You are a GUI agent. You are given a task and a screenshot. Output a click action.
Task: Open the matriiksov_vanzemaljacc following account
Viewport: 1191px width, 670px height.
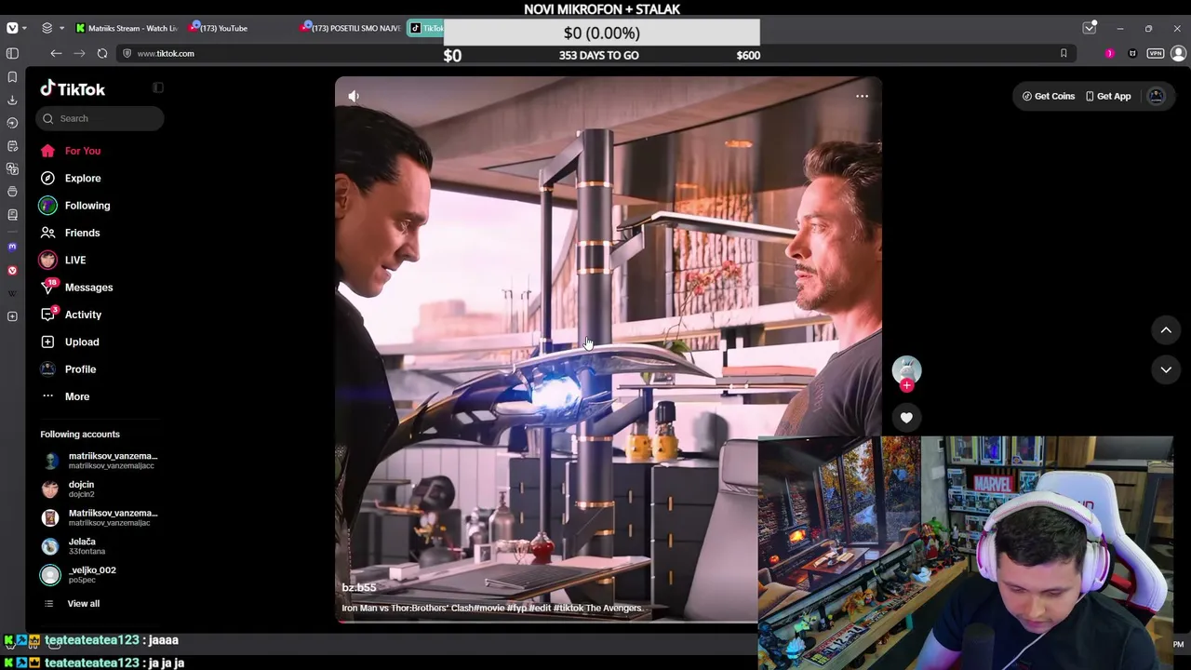100,461
